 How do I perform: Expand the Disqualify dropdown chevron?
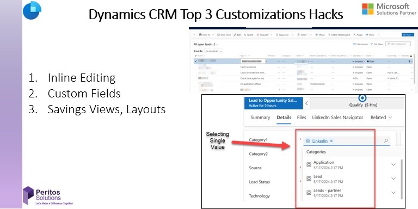(271, 35)
